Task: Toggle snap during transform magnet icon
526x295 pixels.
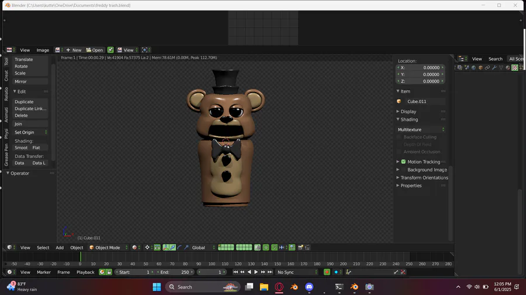Action: 274,248
